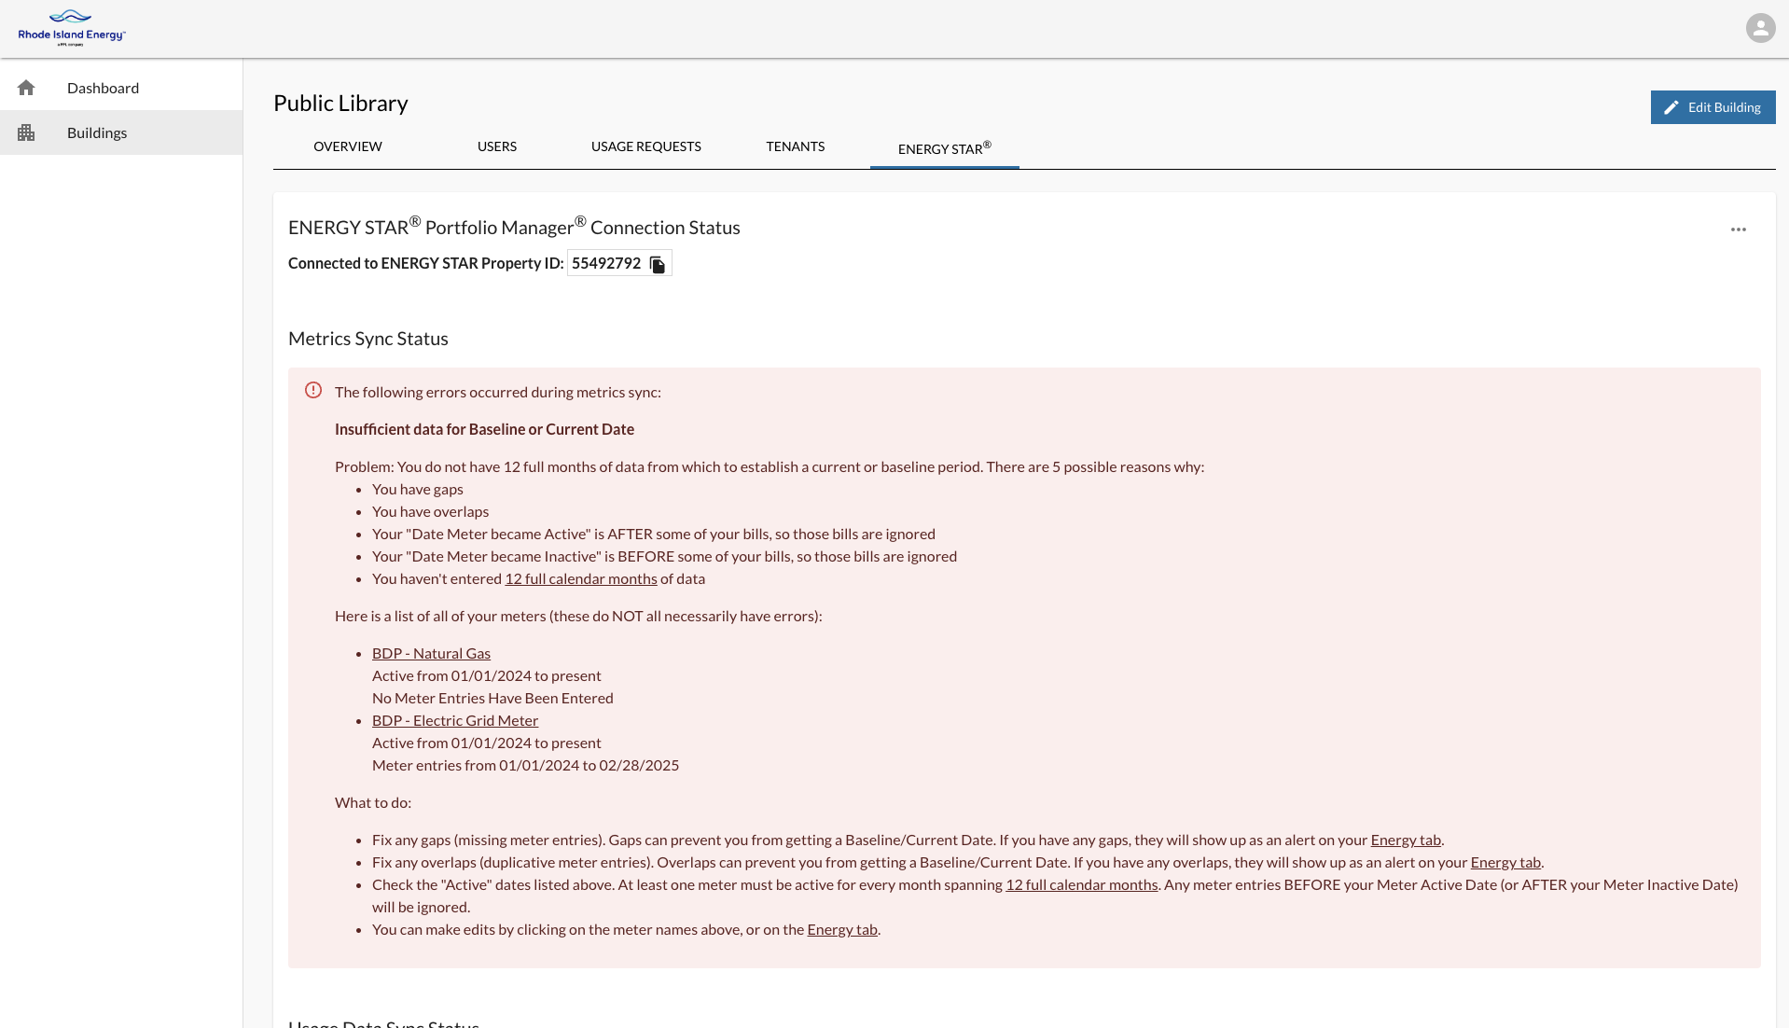Switch to the Users tab
This screenshot has height=1028, width=1789.
coord(497,146)
